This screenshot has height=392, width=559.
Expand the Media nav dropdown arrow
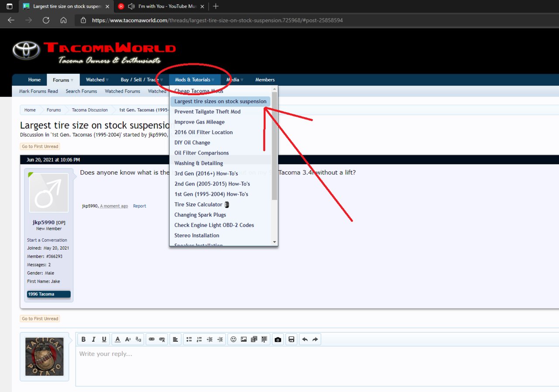[242, 80]
